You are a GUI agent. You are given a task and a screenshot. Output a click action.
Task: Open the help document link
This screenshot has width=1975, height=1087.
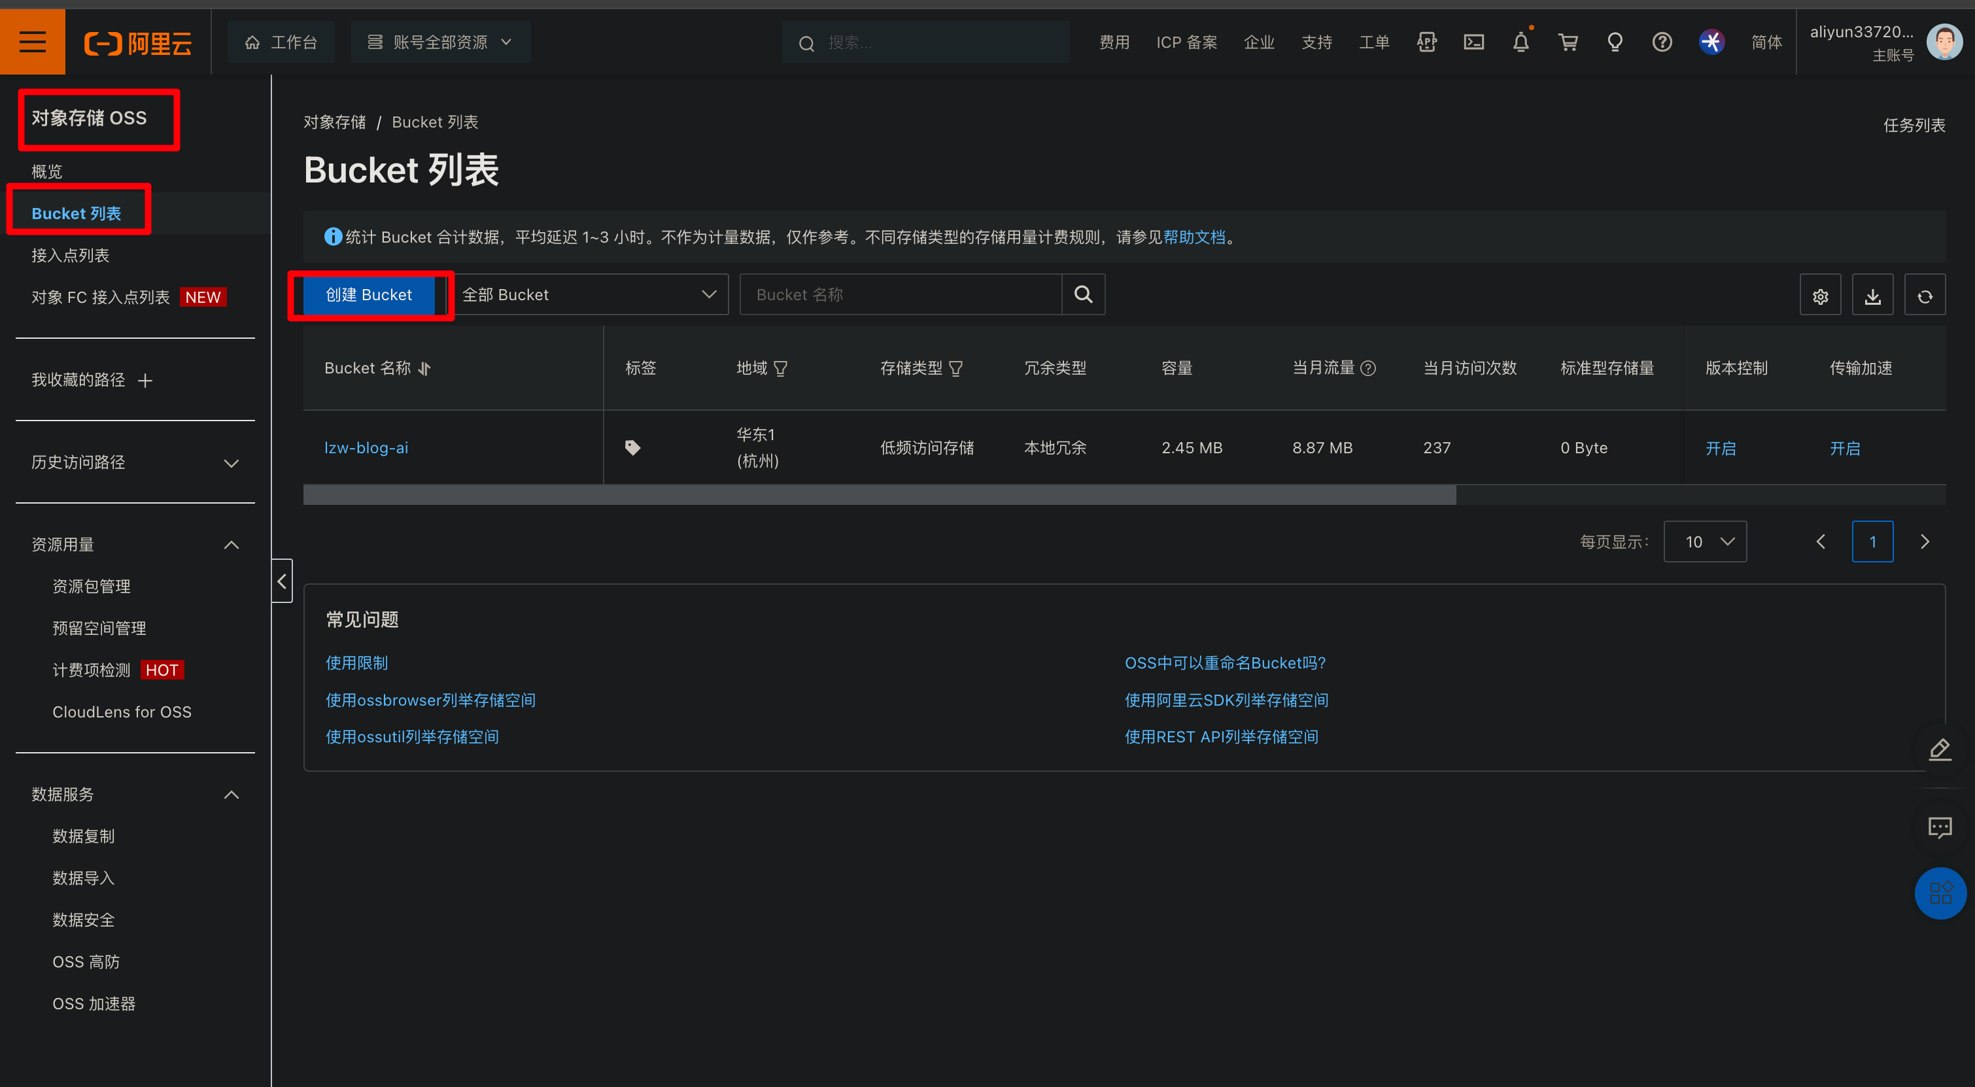click(1194, 237)
